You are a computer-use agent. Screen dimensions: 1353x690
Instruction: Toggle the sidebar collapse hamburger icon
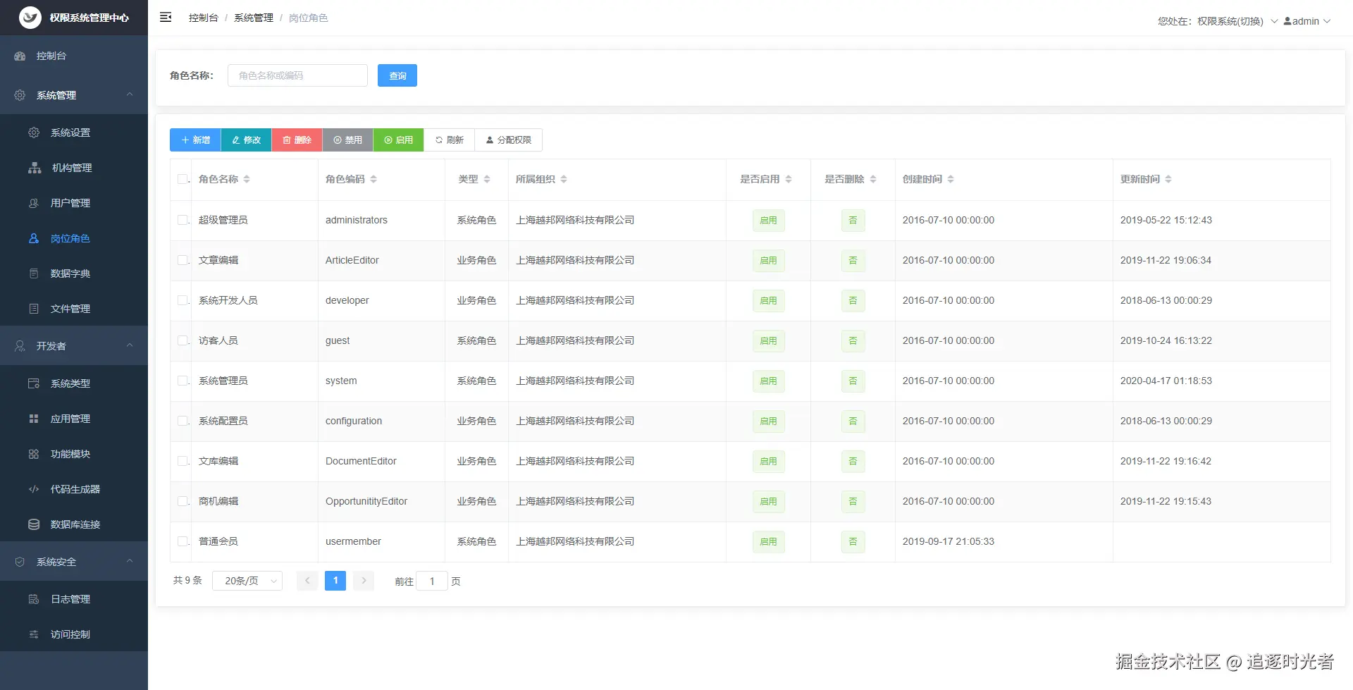[x=166, y=18]
